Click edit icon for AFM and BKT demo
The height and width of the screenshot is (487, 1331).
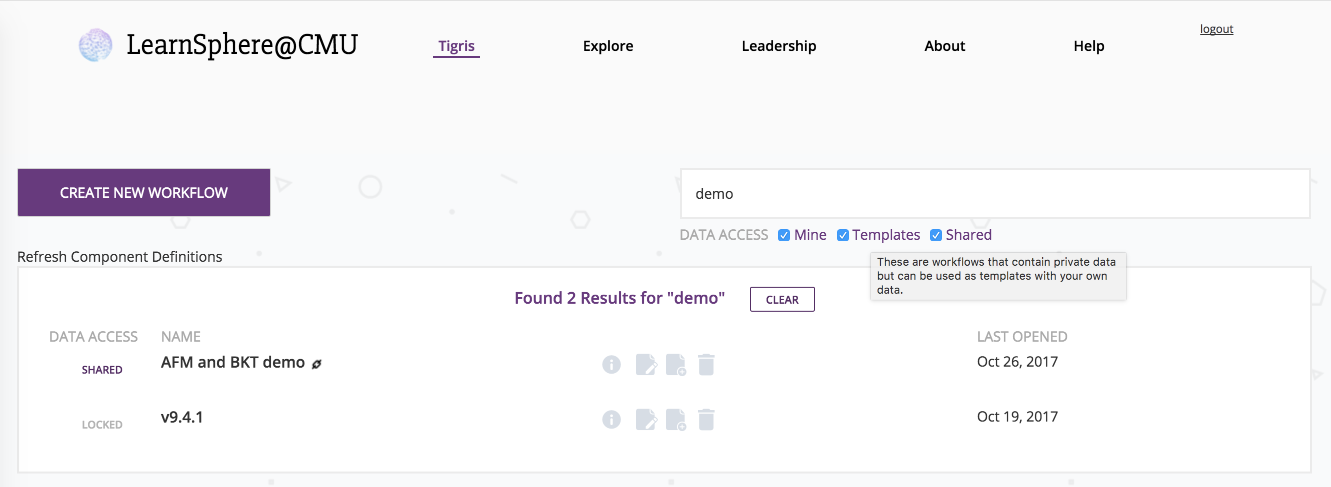pos(646,364)
